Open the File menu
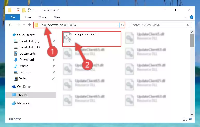 [13, 17]
